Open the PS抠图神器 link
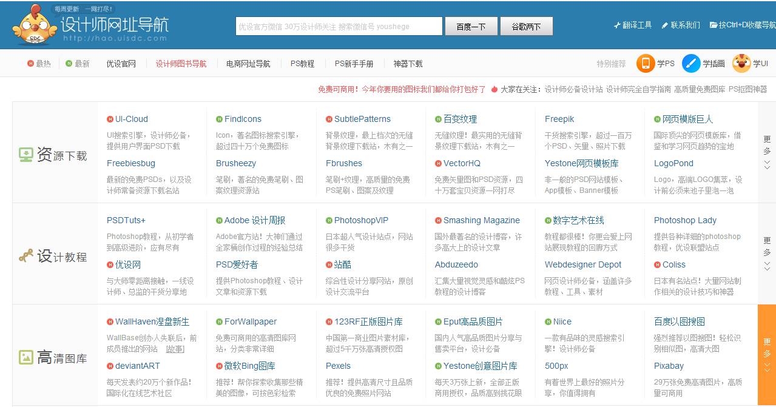 [747, 89]
